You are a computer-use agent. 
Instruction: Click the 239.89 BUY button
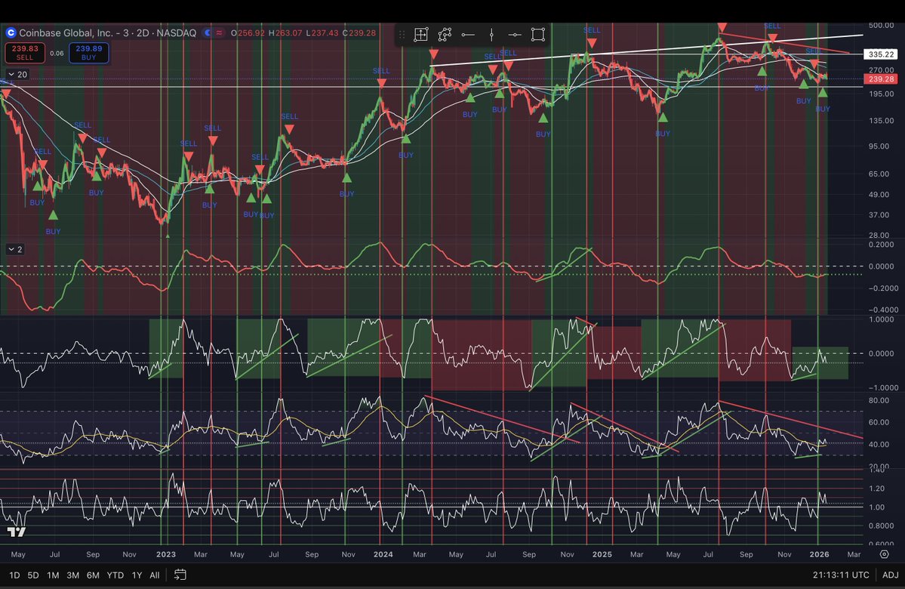coord(88,53)
